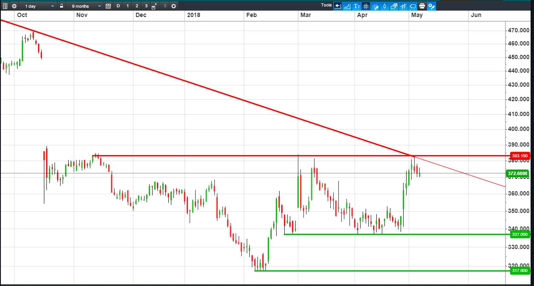This screenshot has width=534, height=286.
Task: Toggle the grid lines button
Action: pos(366,6)
